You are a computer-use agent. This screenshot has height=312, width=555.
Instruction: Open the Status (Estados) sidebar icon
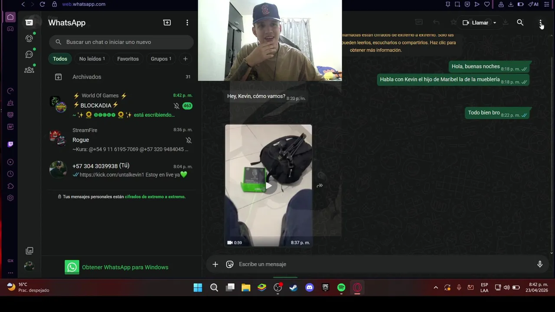click(29, 38)
